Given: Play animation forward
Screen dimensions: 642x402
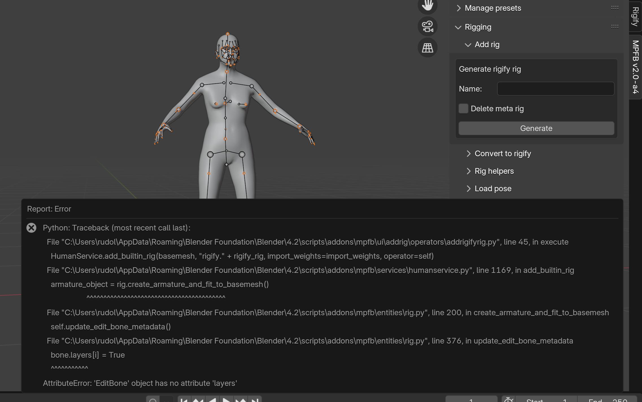Looking at the screenshot, I should tap(226, 400).
